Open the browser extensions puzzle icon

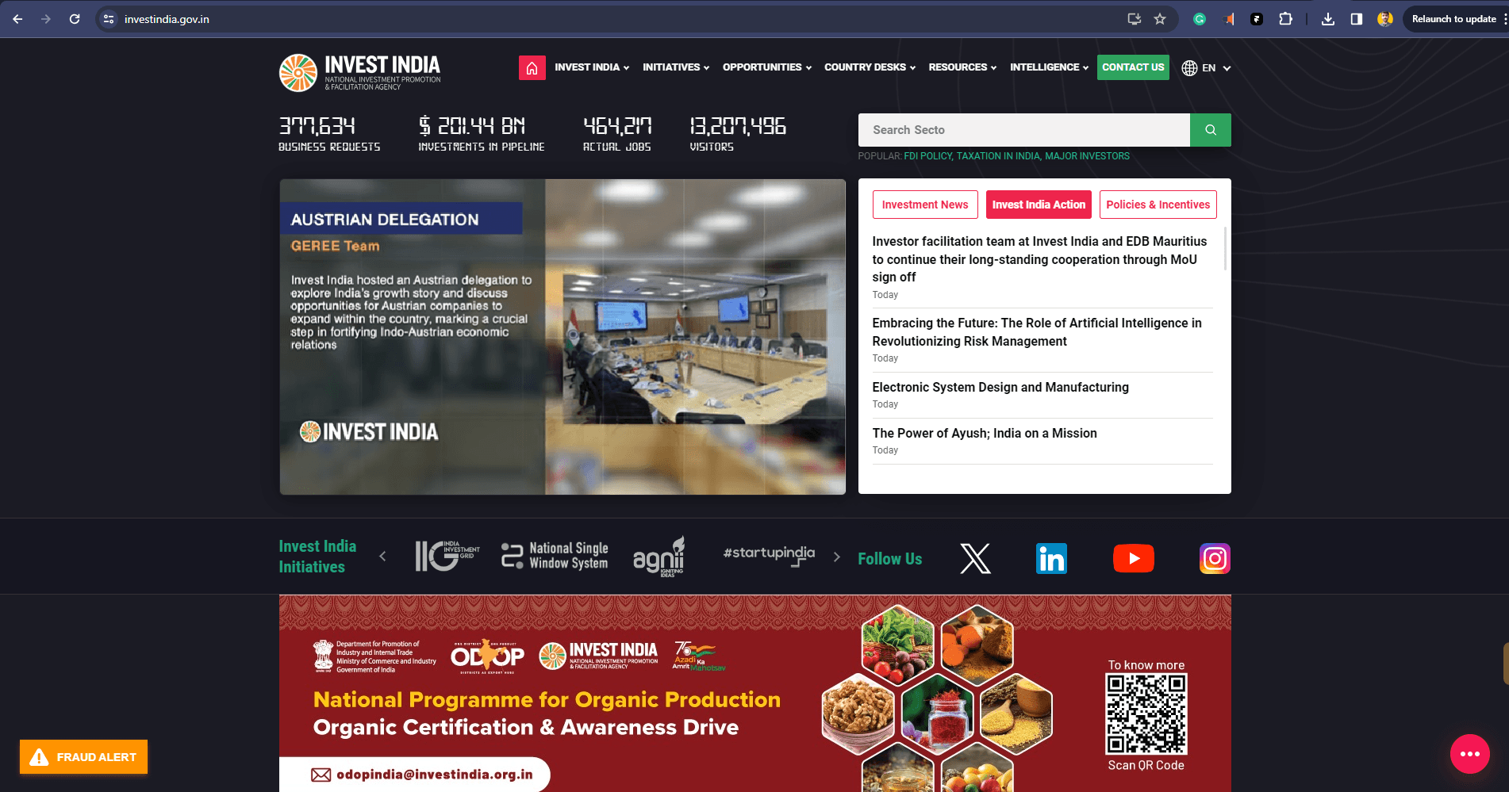pyautogui.click(x=1285, y=19)
